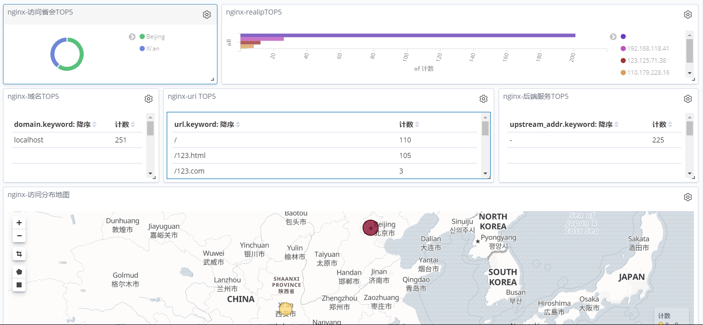Select the draw polygon map tool
The width and height of the screenshot is (703, 325).
pyautogui.click(x=19, y=272)
